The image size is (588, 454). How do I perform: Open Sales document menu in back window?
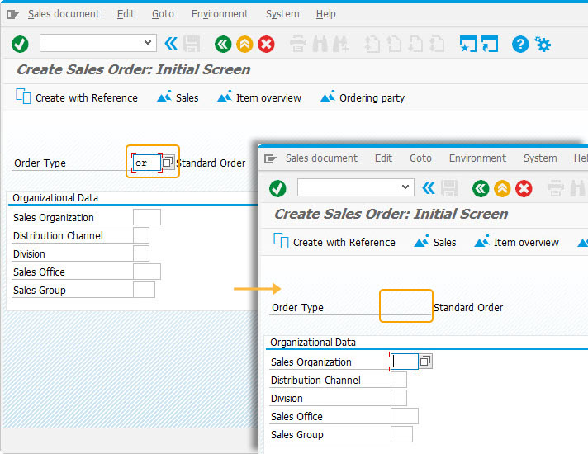pyautogui.click(x=64, y=14)
